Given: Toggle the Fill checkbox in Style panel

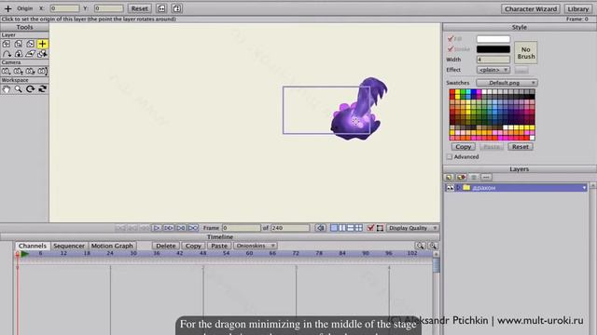Looking at the screenshot, I should point(451,39).
